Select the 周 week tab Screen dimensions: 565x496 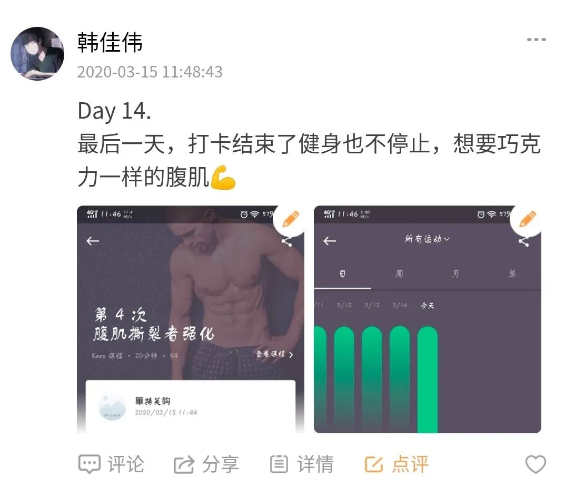tap(399, 274)
